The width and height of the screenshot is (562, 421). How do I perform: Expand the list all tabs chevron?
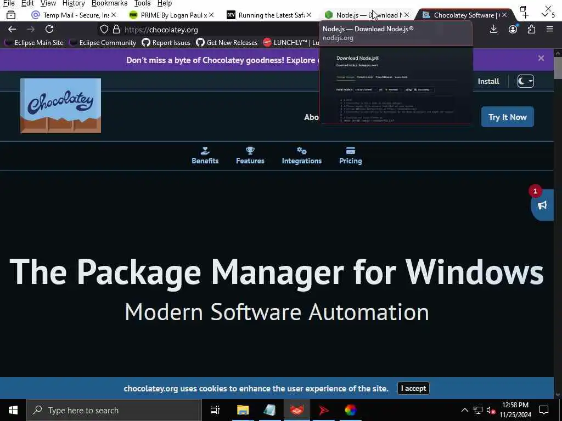tap(545, 15)
